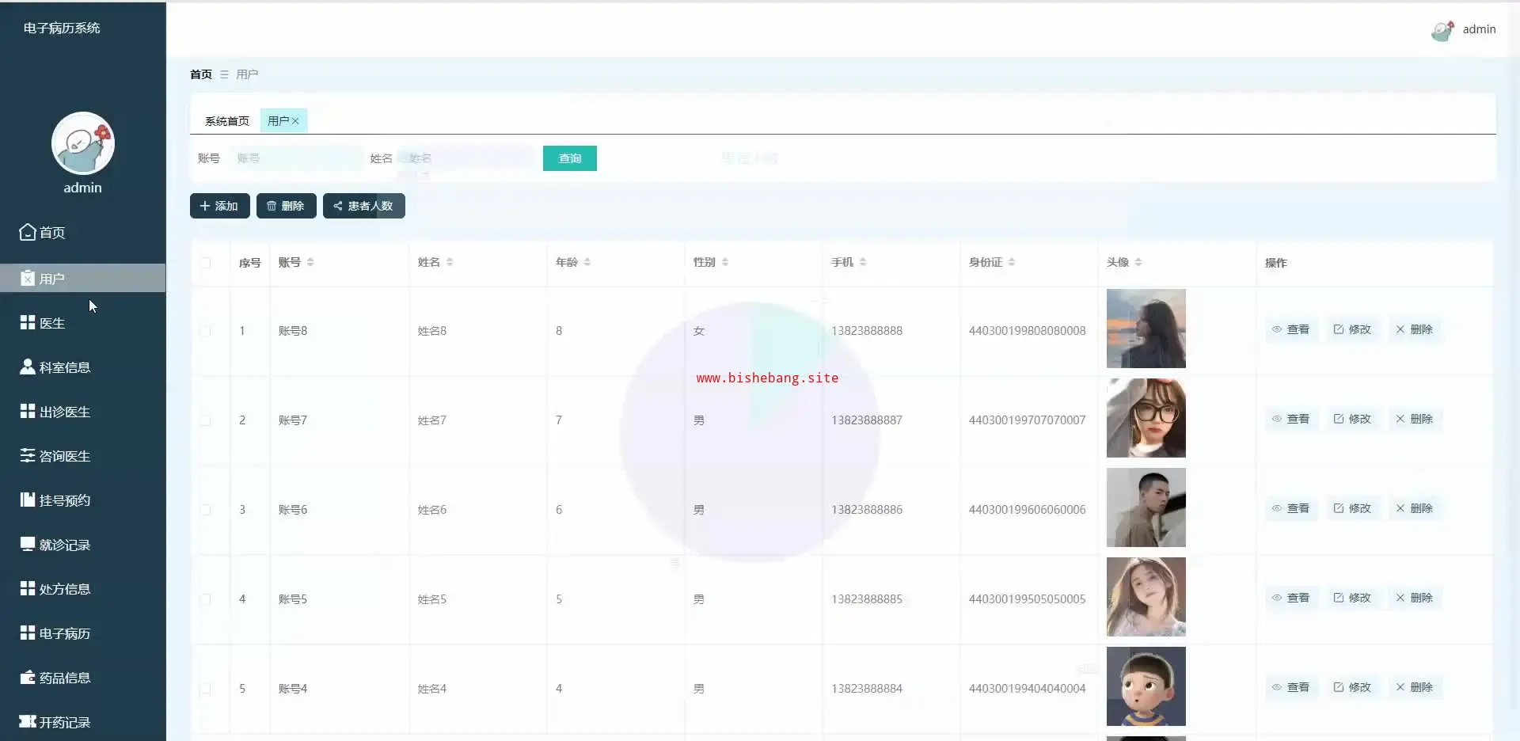Sort table by 年龄 column arrows
The width and height of the screenshot is (1520, 741).
tap(587, 262)
